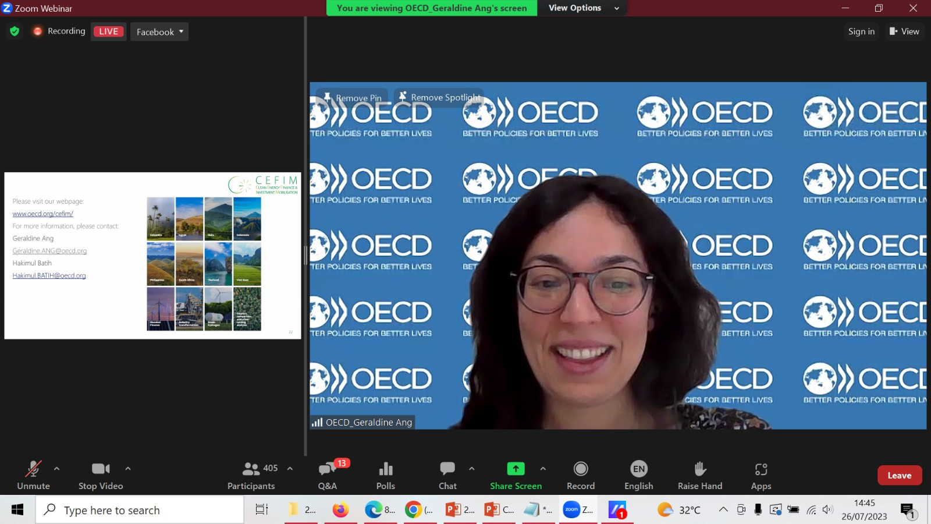Screen dimensions: 931x524
Task: Start sharing your screen
Action: click(516, 475)
